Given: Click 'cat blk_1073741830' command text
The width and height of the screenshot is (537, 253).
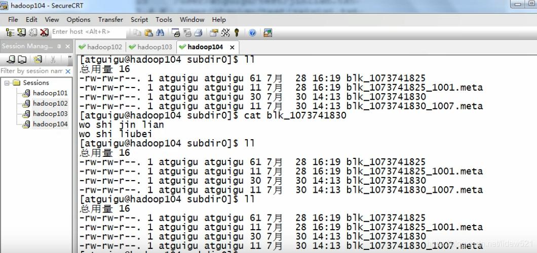Looking at the screenshot, I should coord(295,115).
